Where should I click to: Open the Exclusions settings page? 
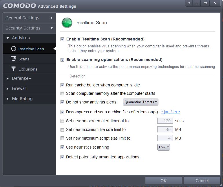tap(29, 69)
